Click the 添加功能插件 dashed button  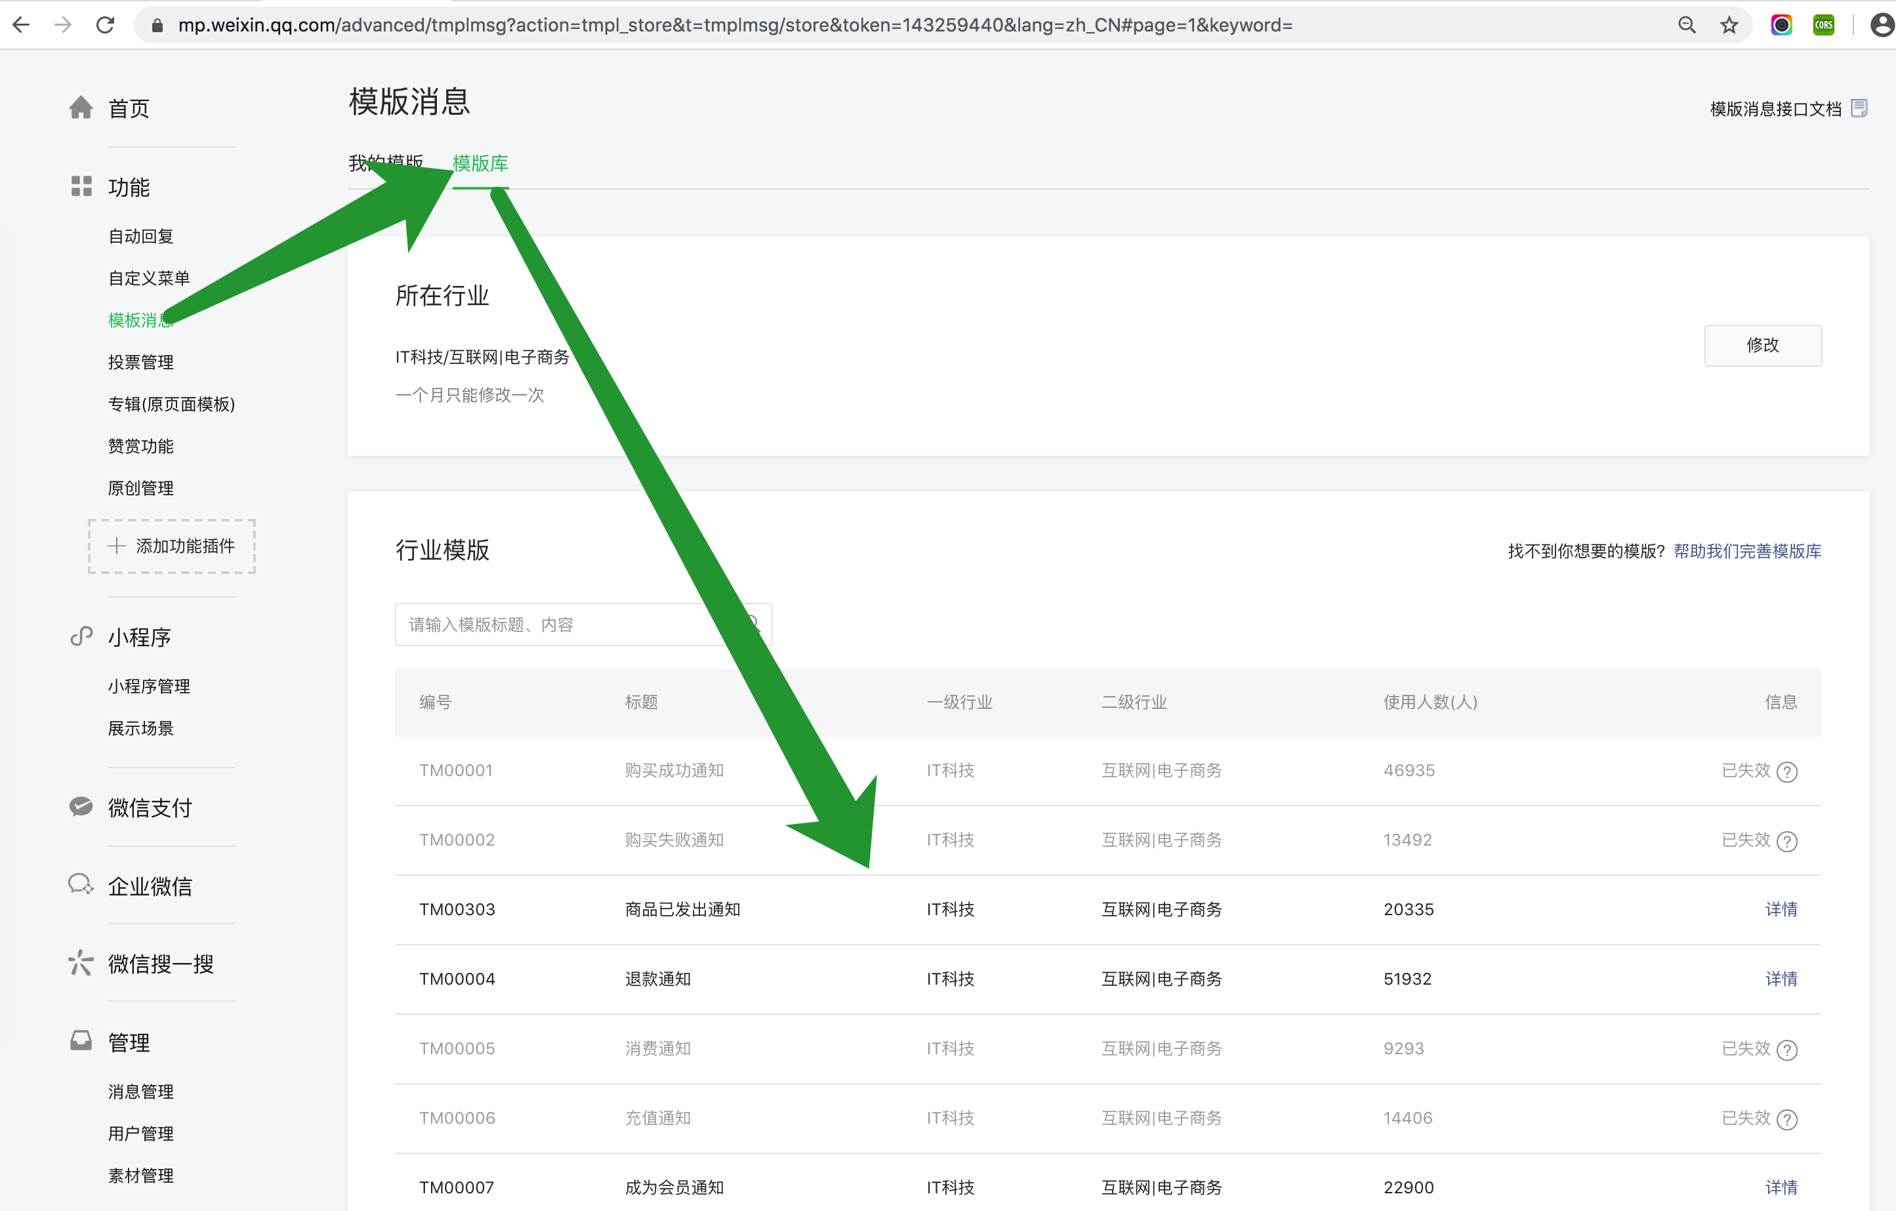(x=172, y=546)
